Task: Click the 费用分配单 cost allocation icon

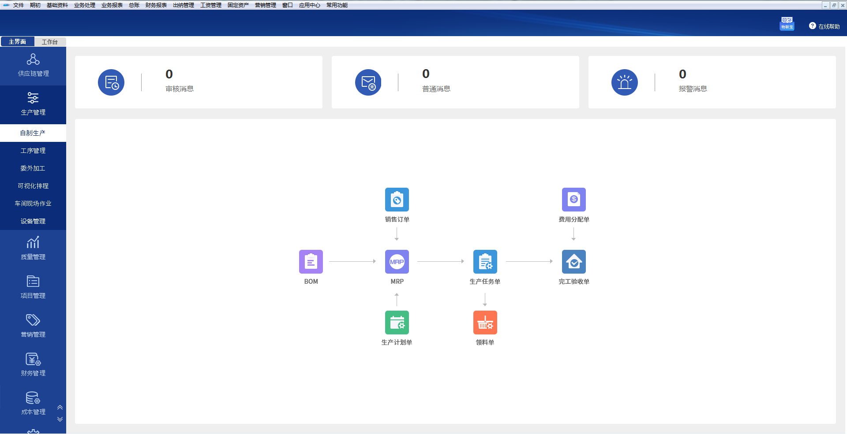Action: pos(573,200)
